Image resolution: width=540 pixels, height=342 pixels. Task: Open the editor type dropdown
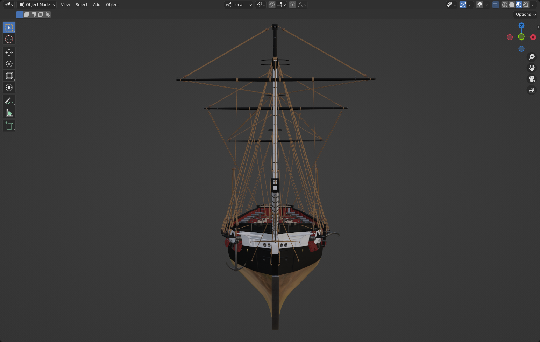click(9, 5)
